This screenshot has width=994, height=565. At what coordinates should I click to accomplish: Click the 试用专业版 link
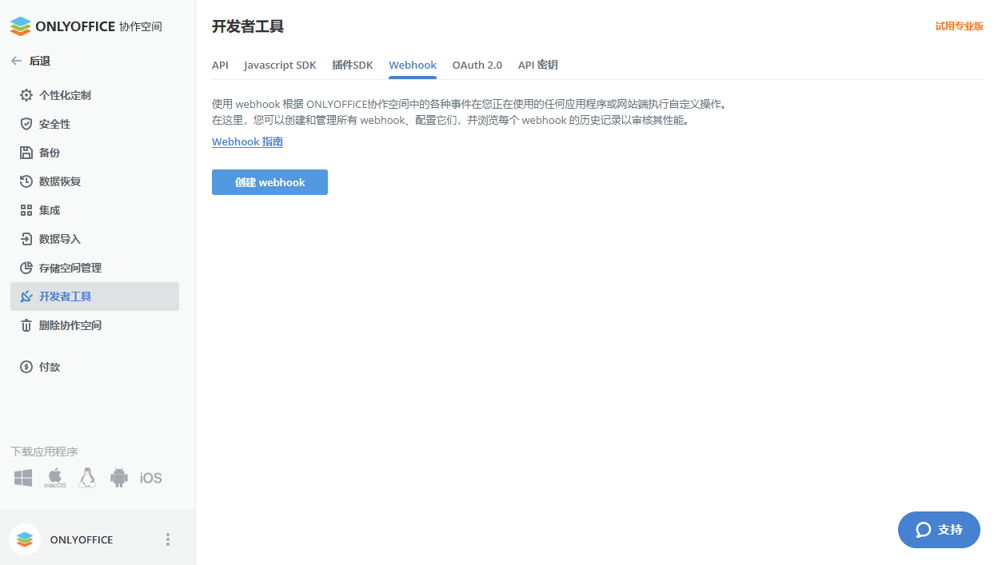point(960,26)
